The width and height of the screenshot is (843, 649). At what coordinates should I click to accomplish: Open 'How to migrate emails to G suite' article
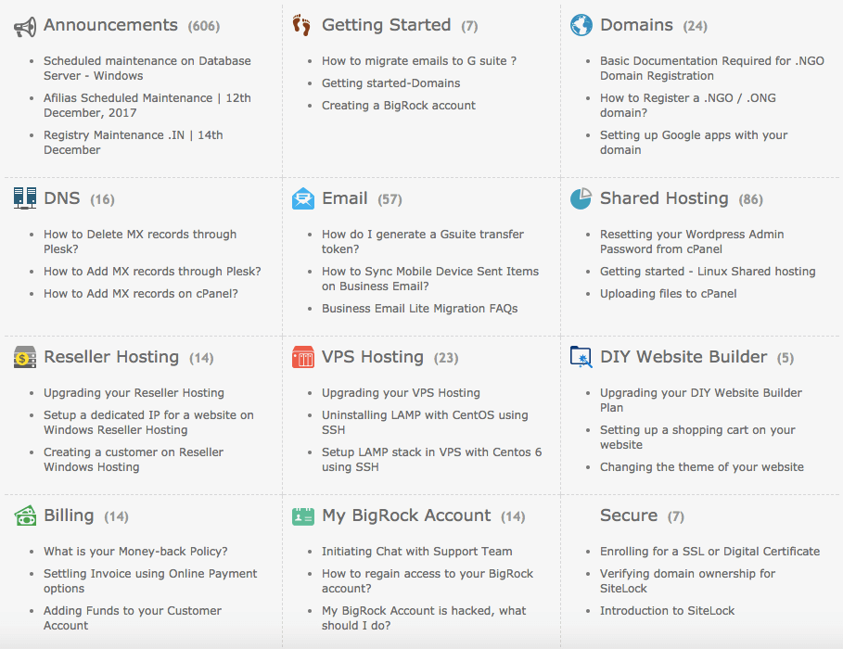click(x=419, y=61)
